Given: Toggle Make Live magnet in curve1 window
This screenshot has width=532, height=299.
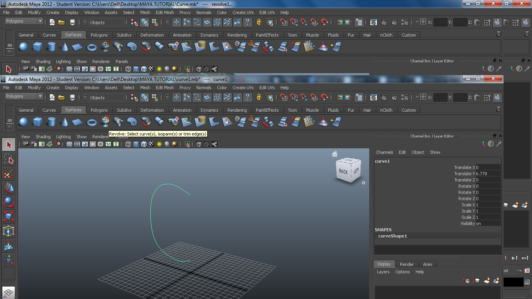Looking at the screenshot, I should coord(324,97).
